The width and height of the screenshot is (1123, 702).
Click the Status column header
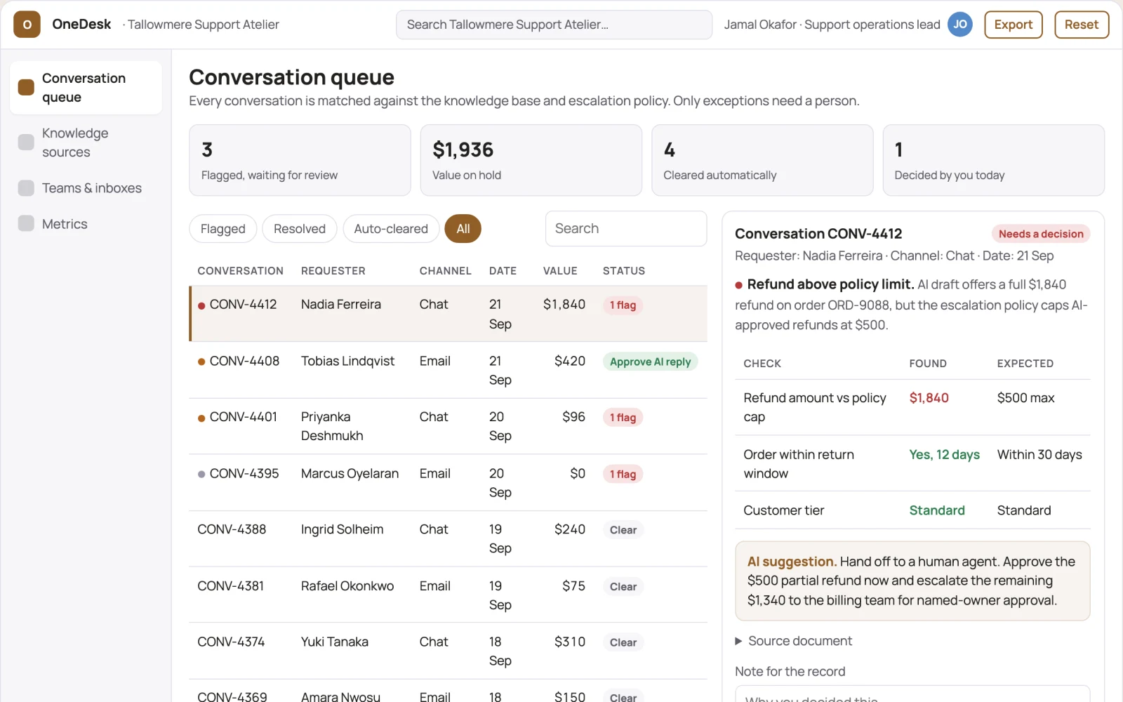[x=624, y=271]
